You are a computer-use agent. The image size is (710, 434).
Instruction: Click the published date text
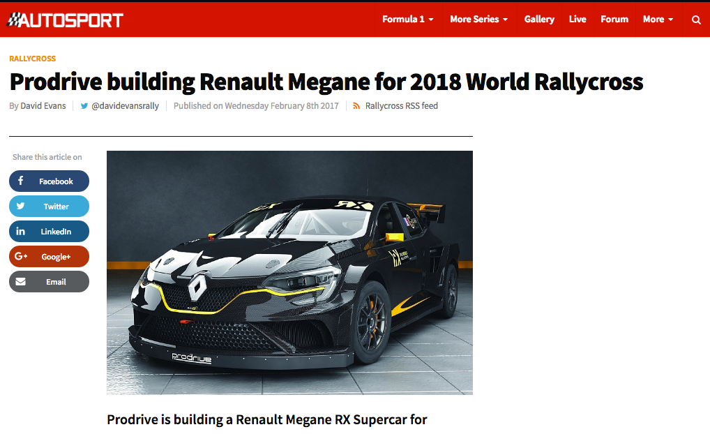pos(256,105)
